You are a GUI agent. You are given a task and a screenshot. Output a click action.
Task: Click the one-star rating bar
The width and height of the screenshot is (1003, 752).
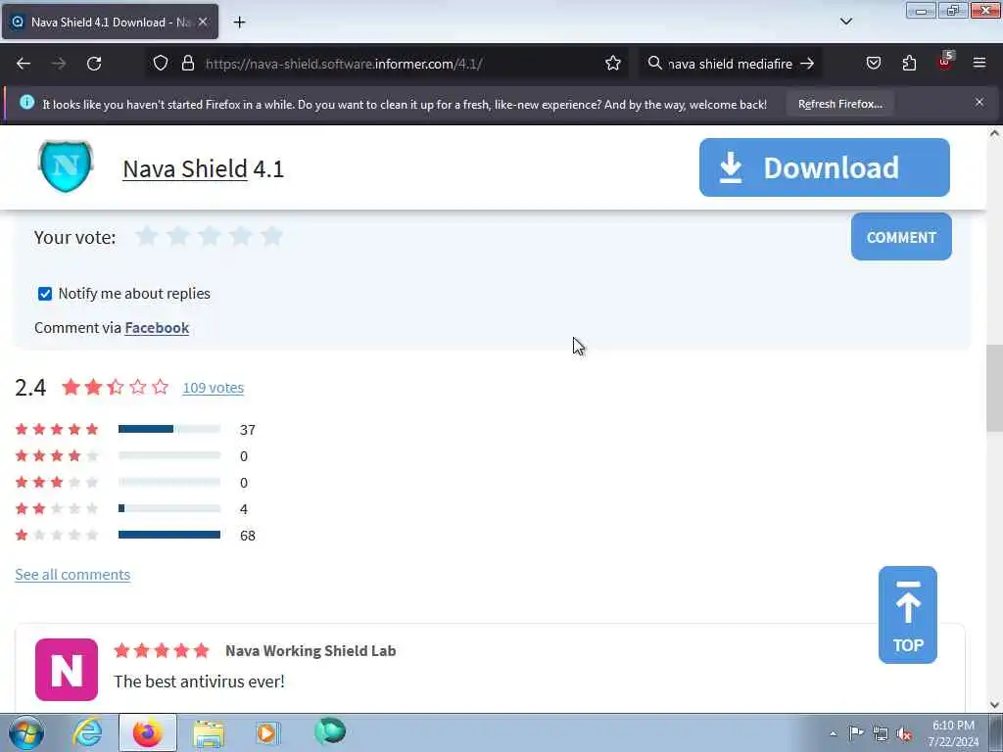tap(169, 535)
